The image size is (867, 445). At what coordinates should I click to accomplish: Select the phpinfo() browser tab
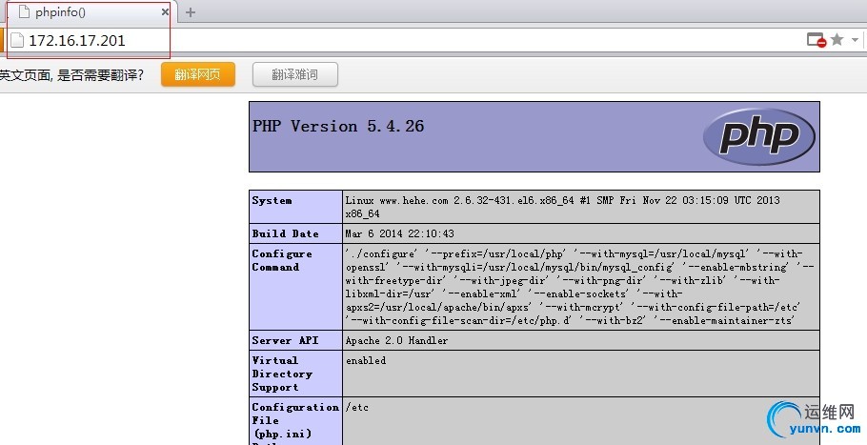point(91,12)
